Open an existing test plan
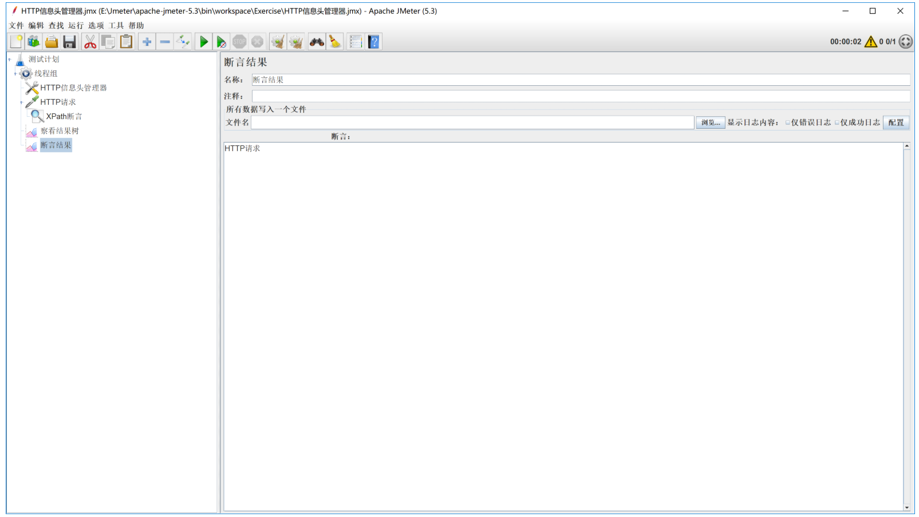The image size is (919, 517). [52, 41]
